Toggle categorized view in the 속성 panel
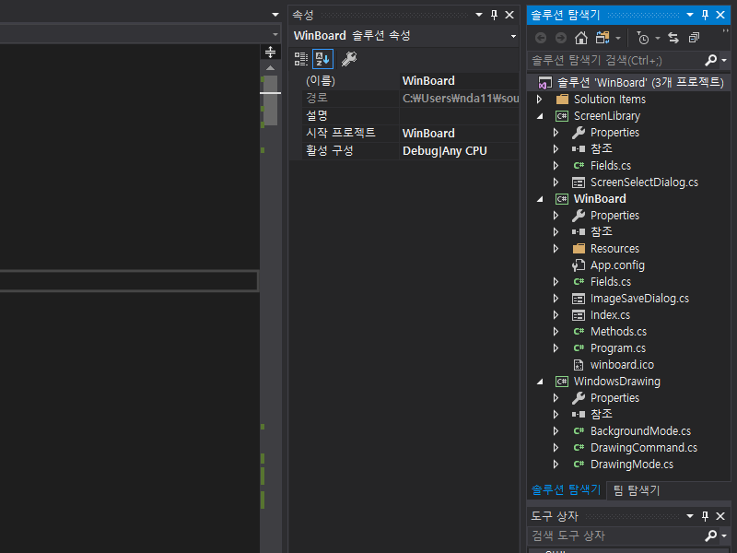 coord(301,59)
